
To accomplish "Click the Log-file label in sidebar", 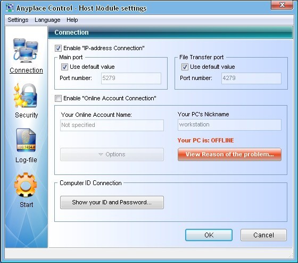I will 26,160.
